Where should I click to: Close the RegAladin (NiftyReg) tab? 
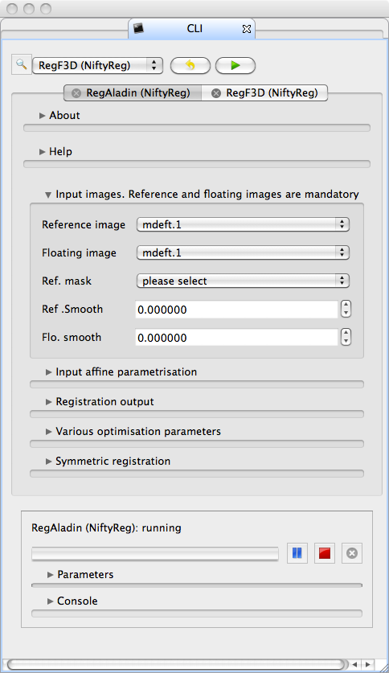coord(76,93)
